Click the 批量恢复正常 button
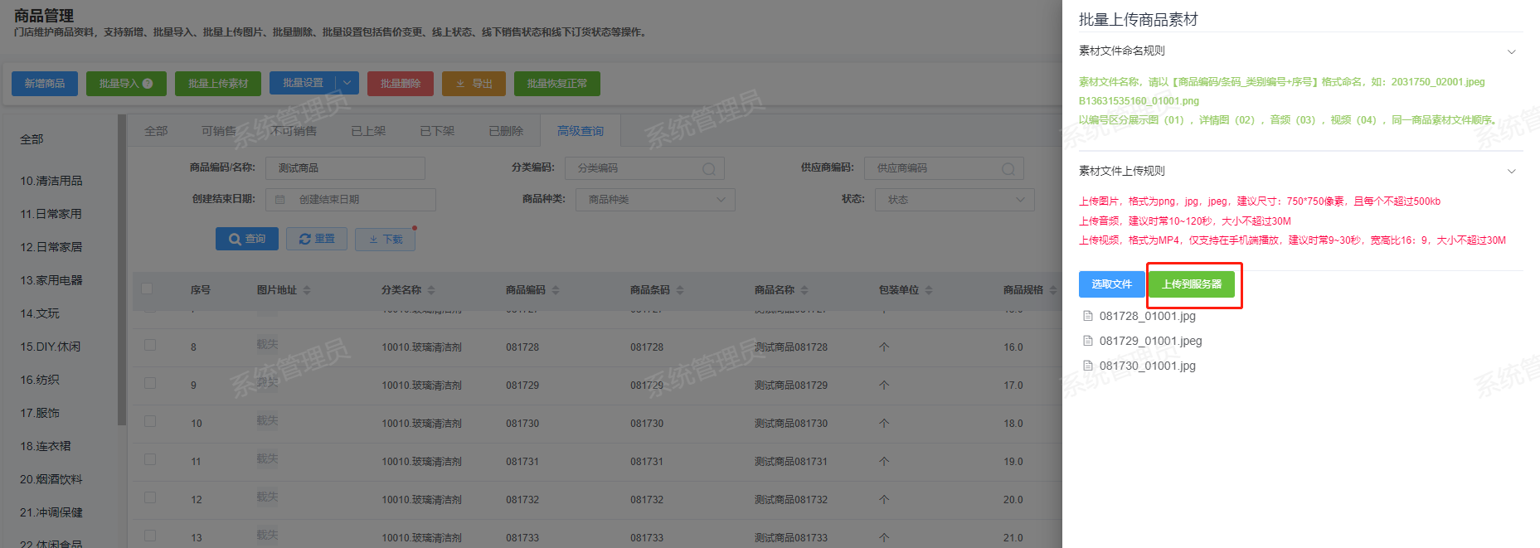 [x=557, y=84]
